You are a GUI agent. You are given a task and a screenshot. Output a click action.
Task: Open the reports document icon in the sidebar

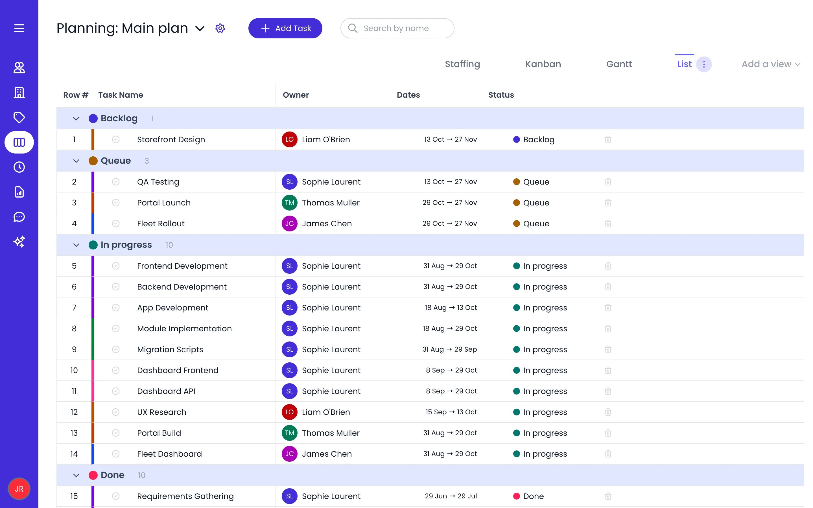coord(19,192)
